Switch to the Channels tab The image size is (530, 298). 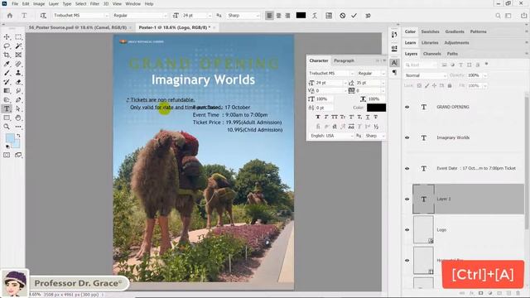pyautogui.click(x=432, y=54)
